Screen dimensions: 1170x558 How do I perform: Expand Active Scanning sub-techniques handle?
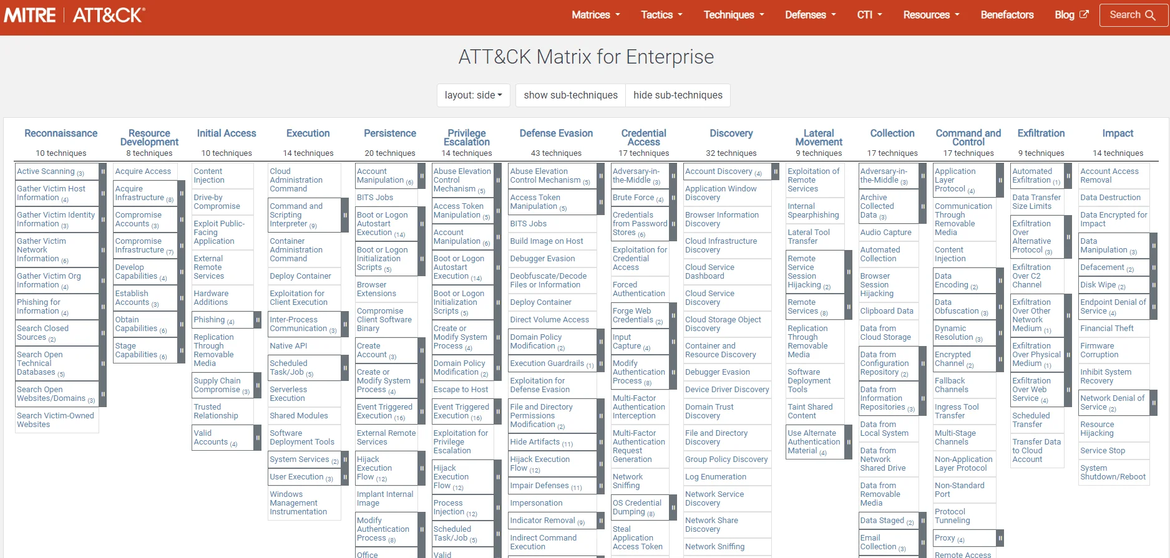tap(103, 171)
